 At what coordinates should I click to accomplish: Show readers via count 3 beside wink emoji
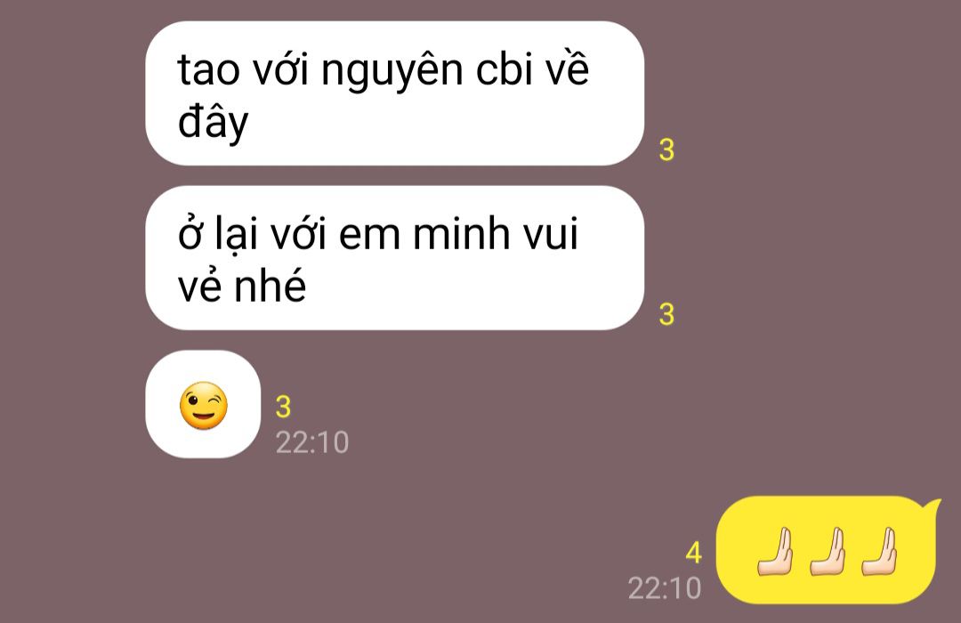283,407
